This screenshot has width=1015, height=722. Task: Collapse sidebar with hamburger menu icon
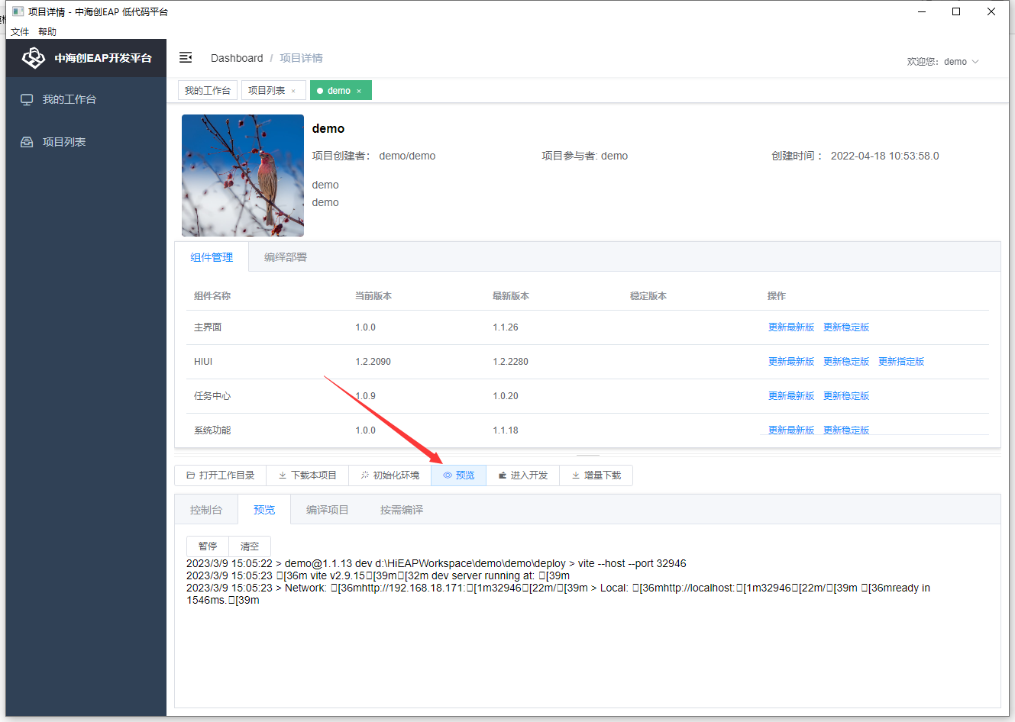pos(186,58)
